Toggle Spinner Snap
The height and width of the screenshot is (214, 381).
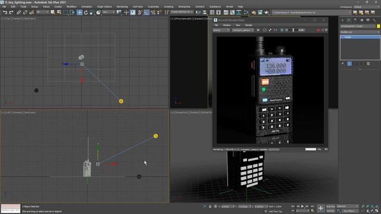(159, 12)
